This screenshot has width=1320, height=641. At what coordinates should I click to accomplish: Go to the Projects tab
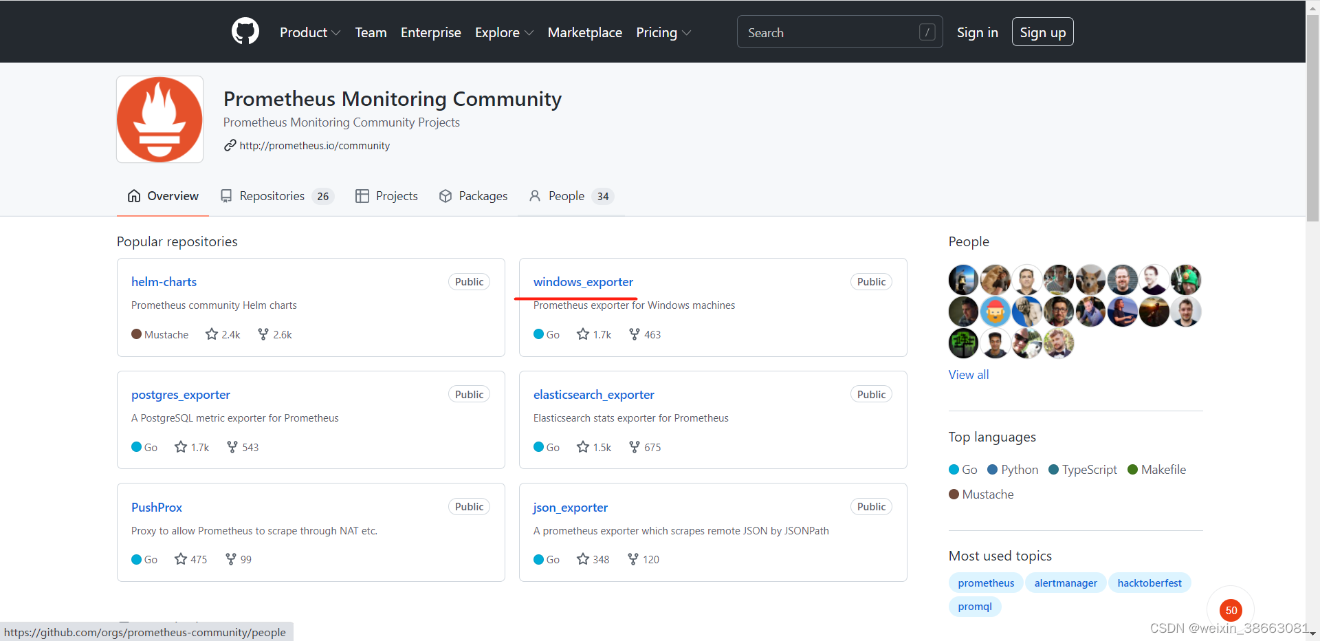386,196
